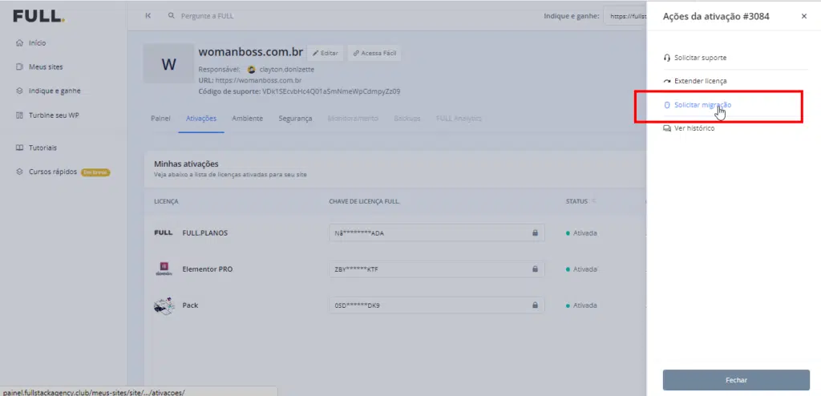Click the book icon beside Tutoriais
Screen dimensions: 821x396
coord(20,147)
